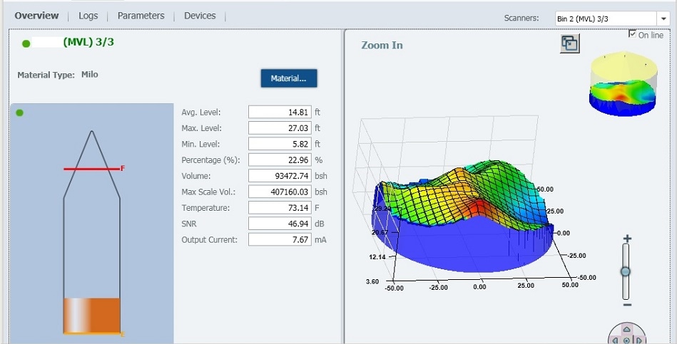677x344 pixels.
Task: Open the Parameters tab
Action: click(141, 16)
